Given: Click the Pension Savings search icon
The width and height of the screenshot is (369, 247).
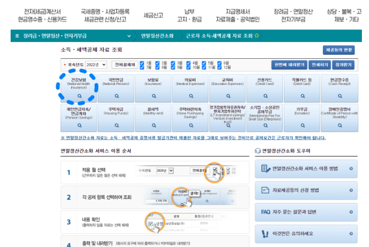Looking at the screenshot, I should pyautogui.click(x=80, y=126).
